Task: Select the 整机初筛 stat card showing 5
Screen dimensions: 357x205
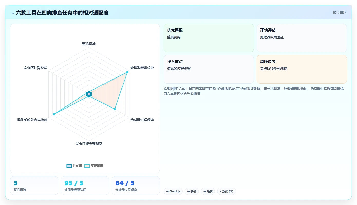Action: (x=34, y=186)
